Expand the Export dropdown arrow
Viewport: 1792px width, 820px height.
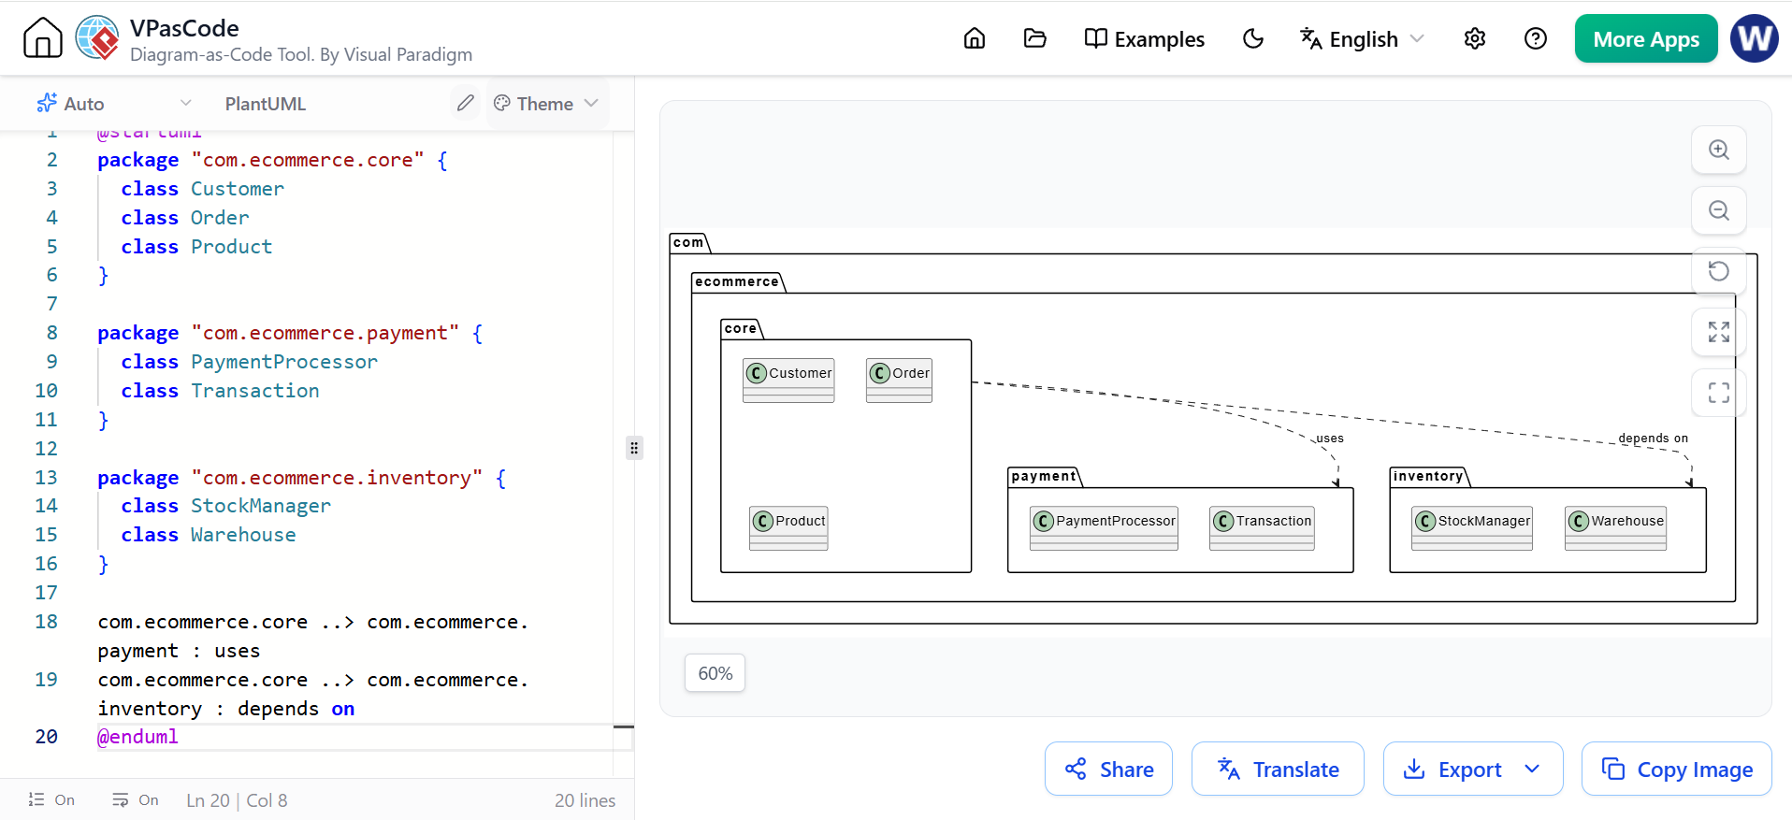1532,769
